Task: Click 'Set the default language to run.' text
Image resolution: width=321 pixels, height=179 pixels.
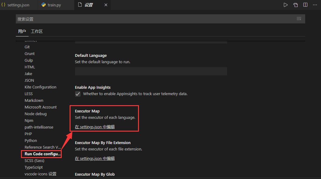Action: coord(102,62)
